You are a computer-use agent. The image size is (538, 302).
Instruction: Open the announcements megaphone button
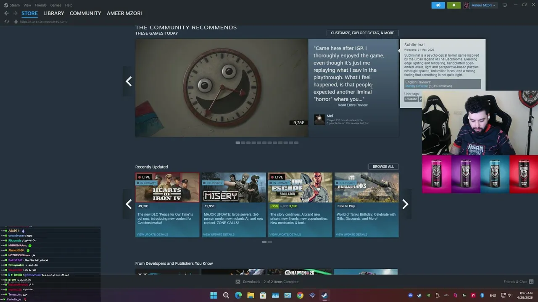tap(438, 5)
